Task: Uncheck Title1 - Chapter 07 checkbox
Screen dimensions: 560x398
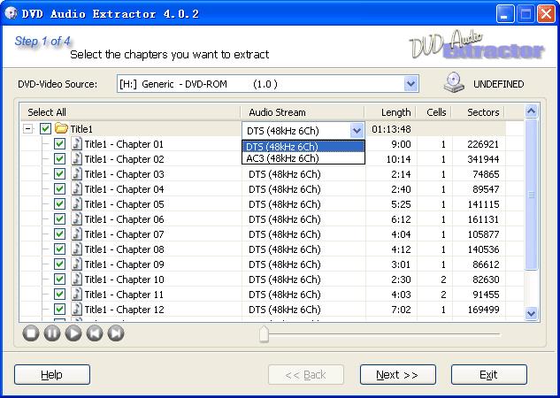Action: click(59, 234)
